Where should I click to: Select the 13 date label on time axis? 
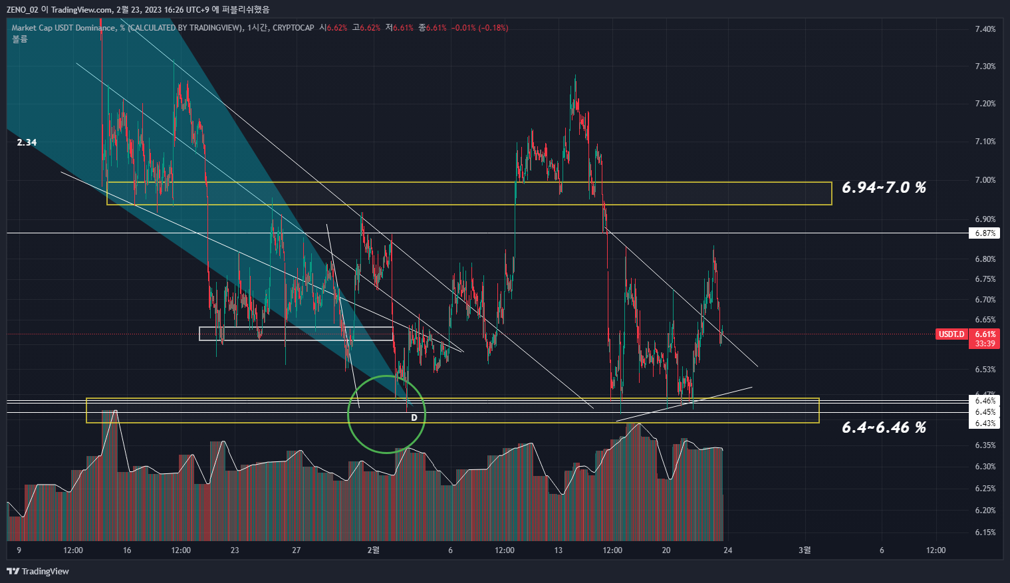pyautogui.click(x=559, y=550)
